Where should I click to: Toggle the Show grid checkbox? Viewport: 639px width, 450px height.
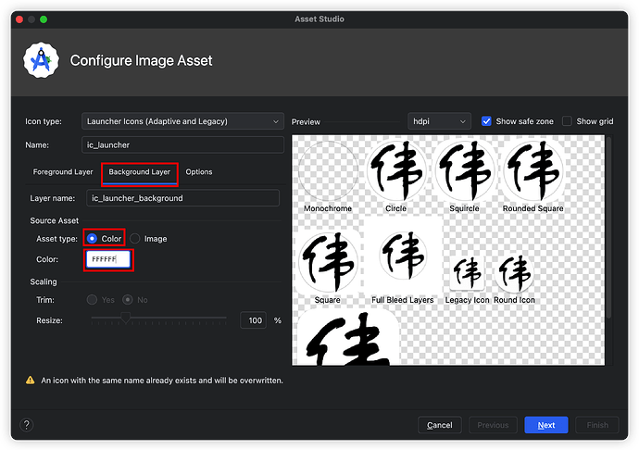tap(567, 121)
